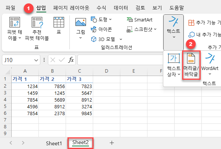
Task: Open the Help (도움말) tab
Action: (176, 8)
